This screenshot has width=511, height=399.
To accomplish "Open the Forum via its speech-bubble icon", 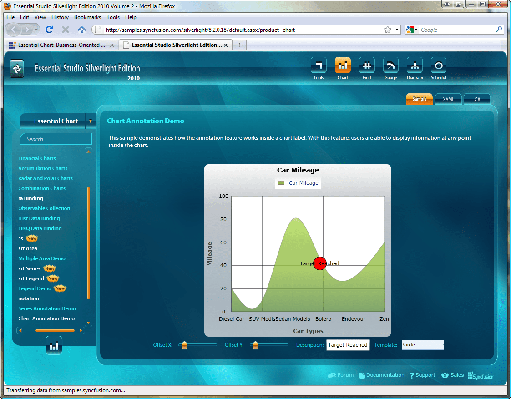I will 332,375.
